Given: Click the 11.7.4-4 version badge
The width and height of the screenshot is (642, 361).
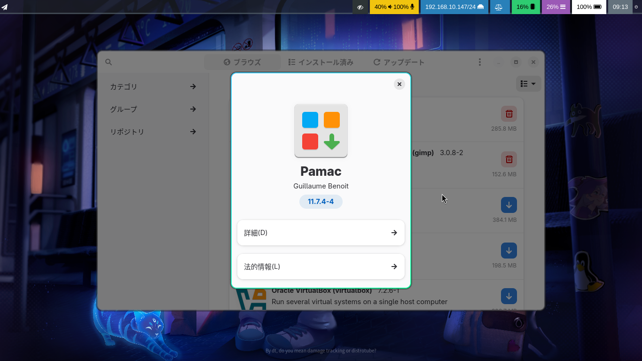Looking at the screenshot, I should (x=321, y=202).
